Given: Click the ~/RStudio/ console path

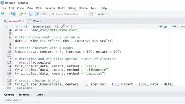Looking at the screenshot, I should [x=12, y=100].
